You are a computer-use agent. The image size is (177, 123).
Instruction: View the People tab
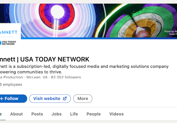pos(94,114)
